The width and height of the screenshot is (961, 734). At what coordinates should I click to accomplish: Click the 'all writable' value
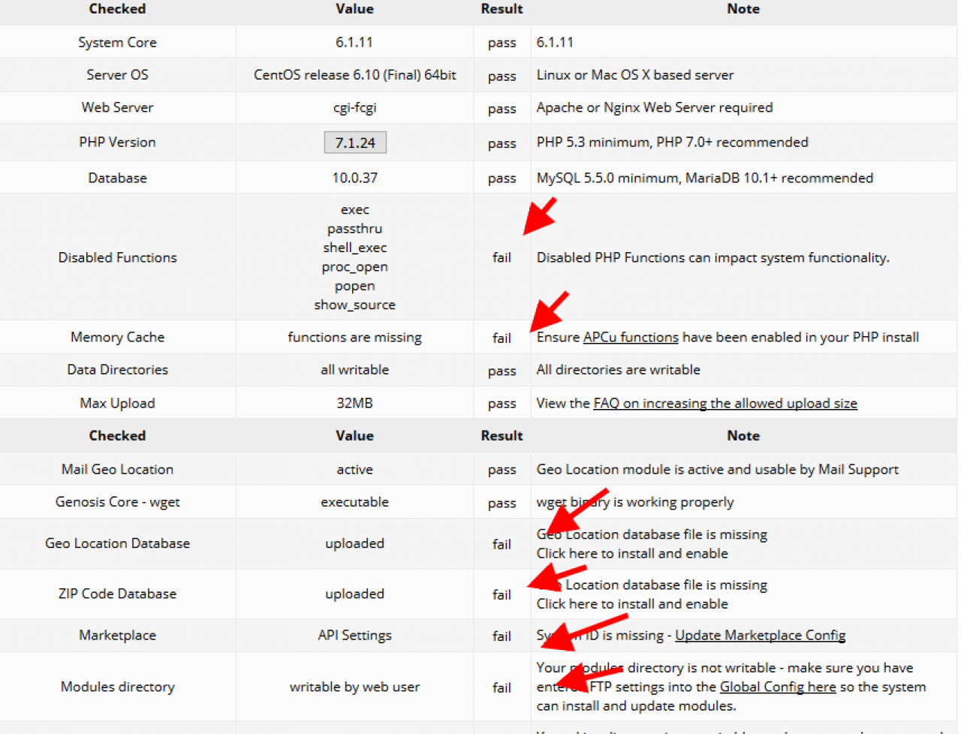(x=354, y=369)
